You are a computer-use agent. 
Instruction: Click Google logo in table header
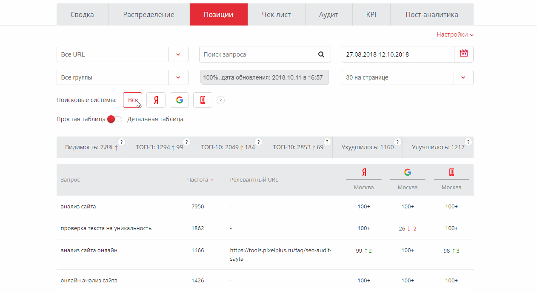(408, 172)
